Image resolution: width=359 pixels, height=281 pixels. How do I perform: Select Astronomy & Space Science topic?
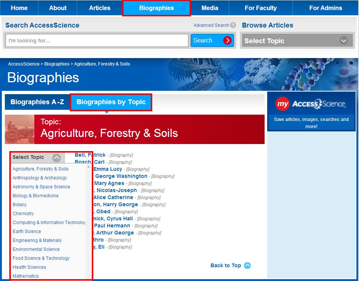(41, 187)
